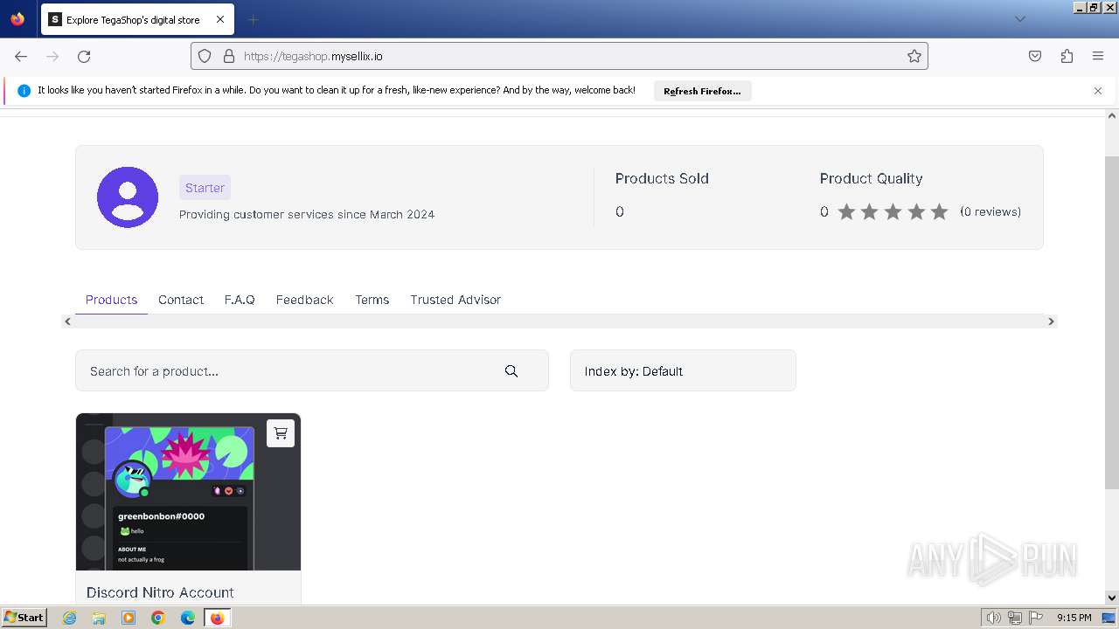Screen dimensions: 1119x629
Task: Click the fifth rating star
Action: [x=939, y=211]
